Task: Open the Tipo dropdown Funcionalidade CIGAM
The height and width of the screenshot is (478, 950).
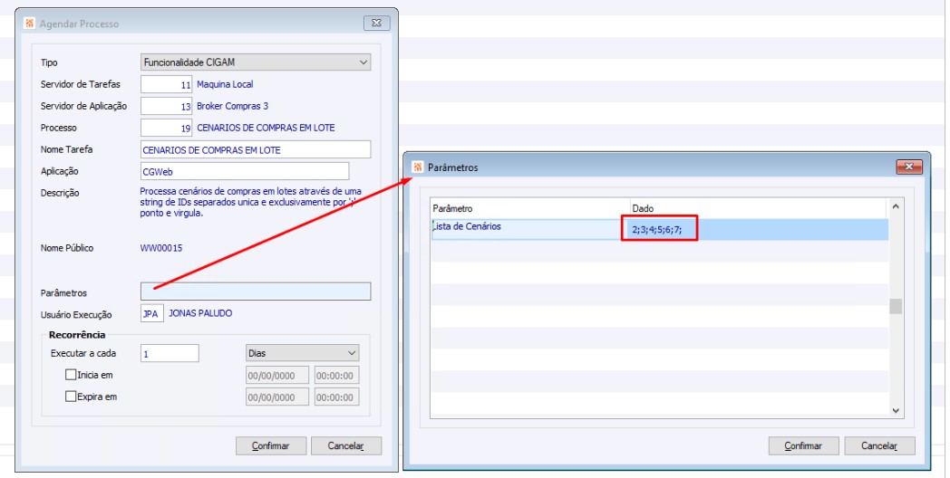Action: point(256,62)
